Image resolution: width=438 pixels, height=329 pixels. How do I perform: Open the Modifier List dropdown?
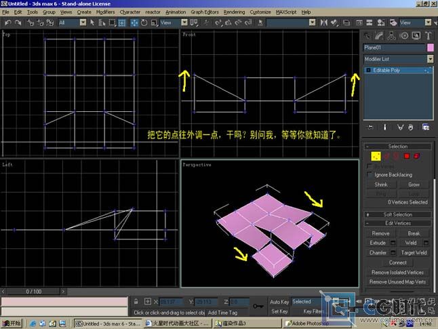coord(398,59)
